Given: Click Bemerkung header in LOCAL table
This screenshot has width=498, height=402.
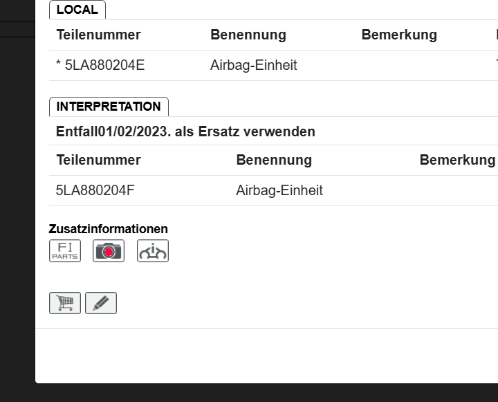Looking at the screenshot, I should pyautogui.click(x=399, y=35).
